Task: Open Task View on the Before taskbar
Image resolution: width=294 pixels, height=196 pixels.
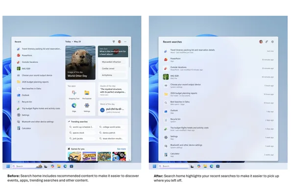Action: (x=46, y=167)
